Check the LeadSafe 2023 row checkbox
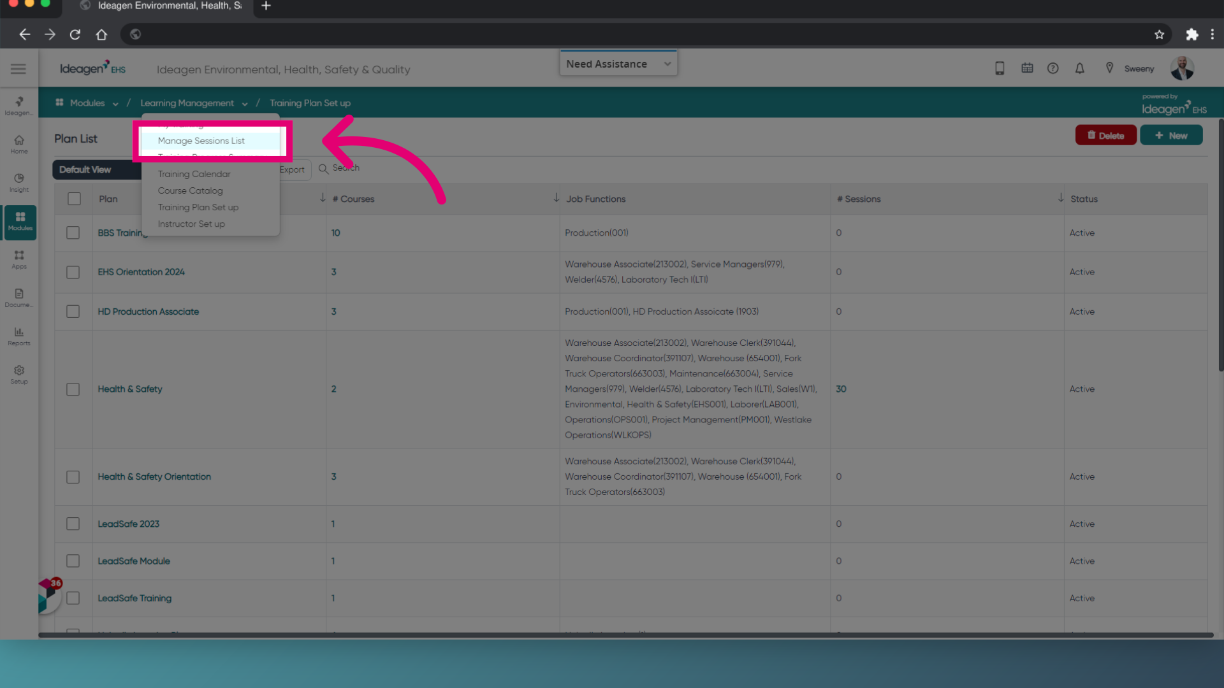Viewport: 1224px width, 688px height. (x=73, y=524)
